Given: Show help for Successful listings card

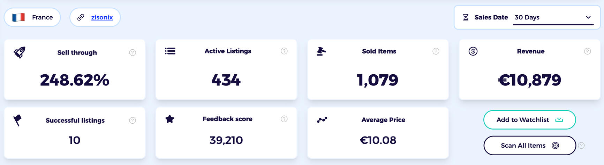Looking at the screenshot, I should point(133,121).
